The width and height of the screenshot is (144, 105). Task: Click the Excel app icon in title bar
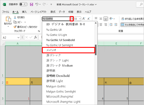(4, 4)
